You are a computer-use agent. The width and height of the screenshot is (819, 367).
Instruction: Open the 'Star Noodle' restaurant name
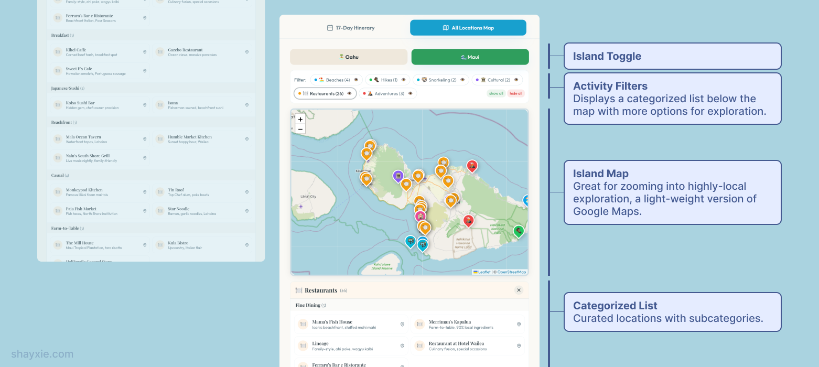tap(179, 209)
